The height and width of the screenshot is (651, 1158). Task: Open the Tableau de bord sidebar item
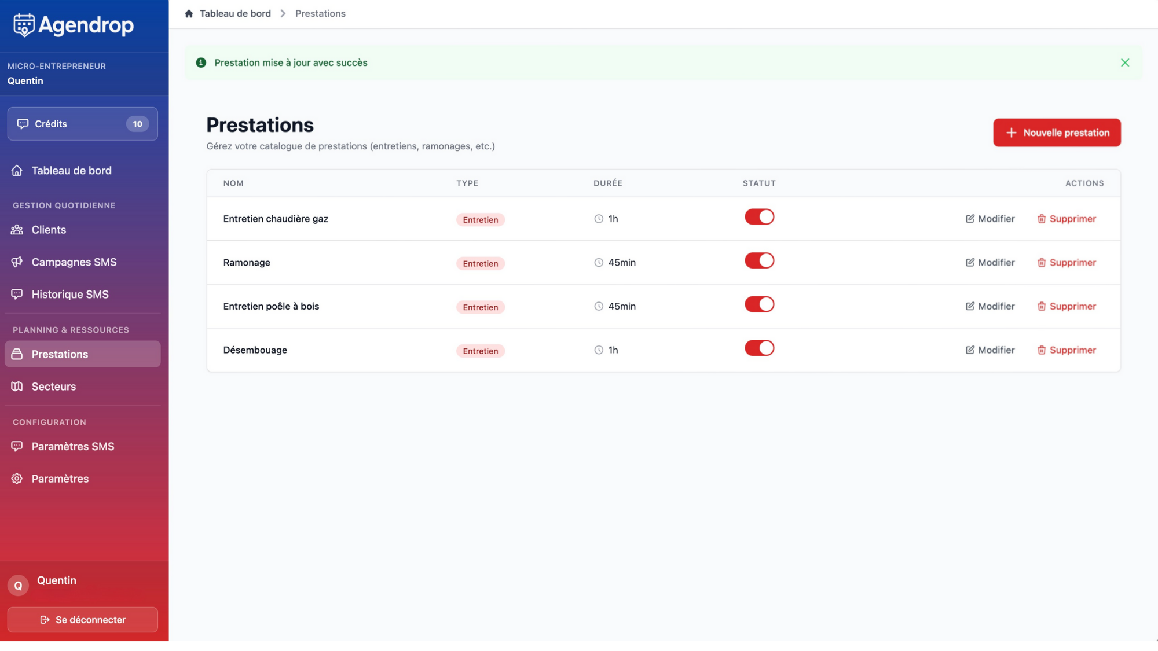(x=71, y=171)
